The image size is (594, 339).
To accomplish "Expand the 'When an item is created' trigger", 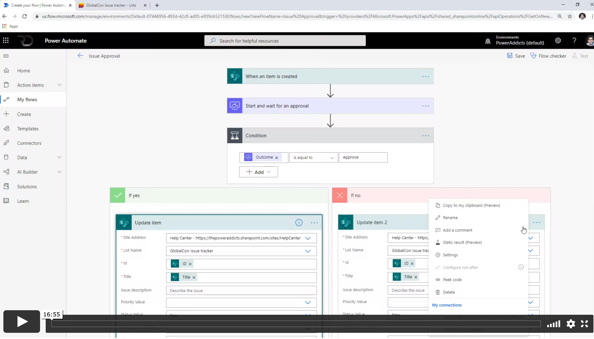I will point(330,76).
